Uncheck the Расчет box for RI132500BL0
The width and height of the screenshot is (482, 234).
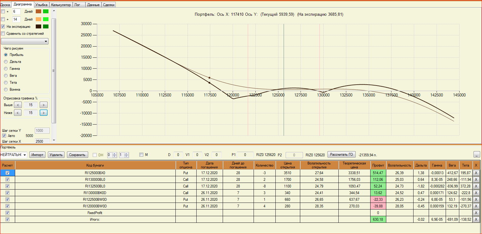pyautogui.click(x=8, y=186)
